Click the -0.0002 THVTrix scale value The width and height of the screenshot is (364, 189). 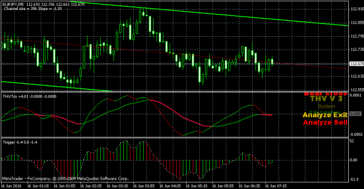pos(355,135)
